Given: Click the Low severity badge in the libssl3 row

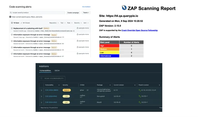Looking at the screenshot, I should pos(66,102).
